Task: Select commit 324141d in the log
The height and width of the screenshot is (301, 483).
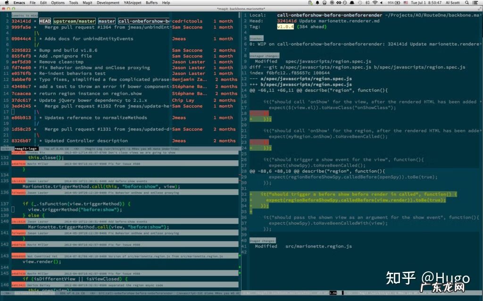Action: (x=21, y=21)
